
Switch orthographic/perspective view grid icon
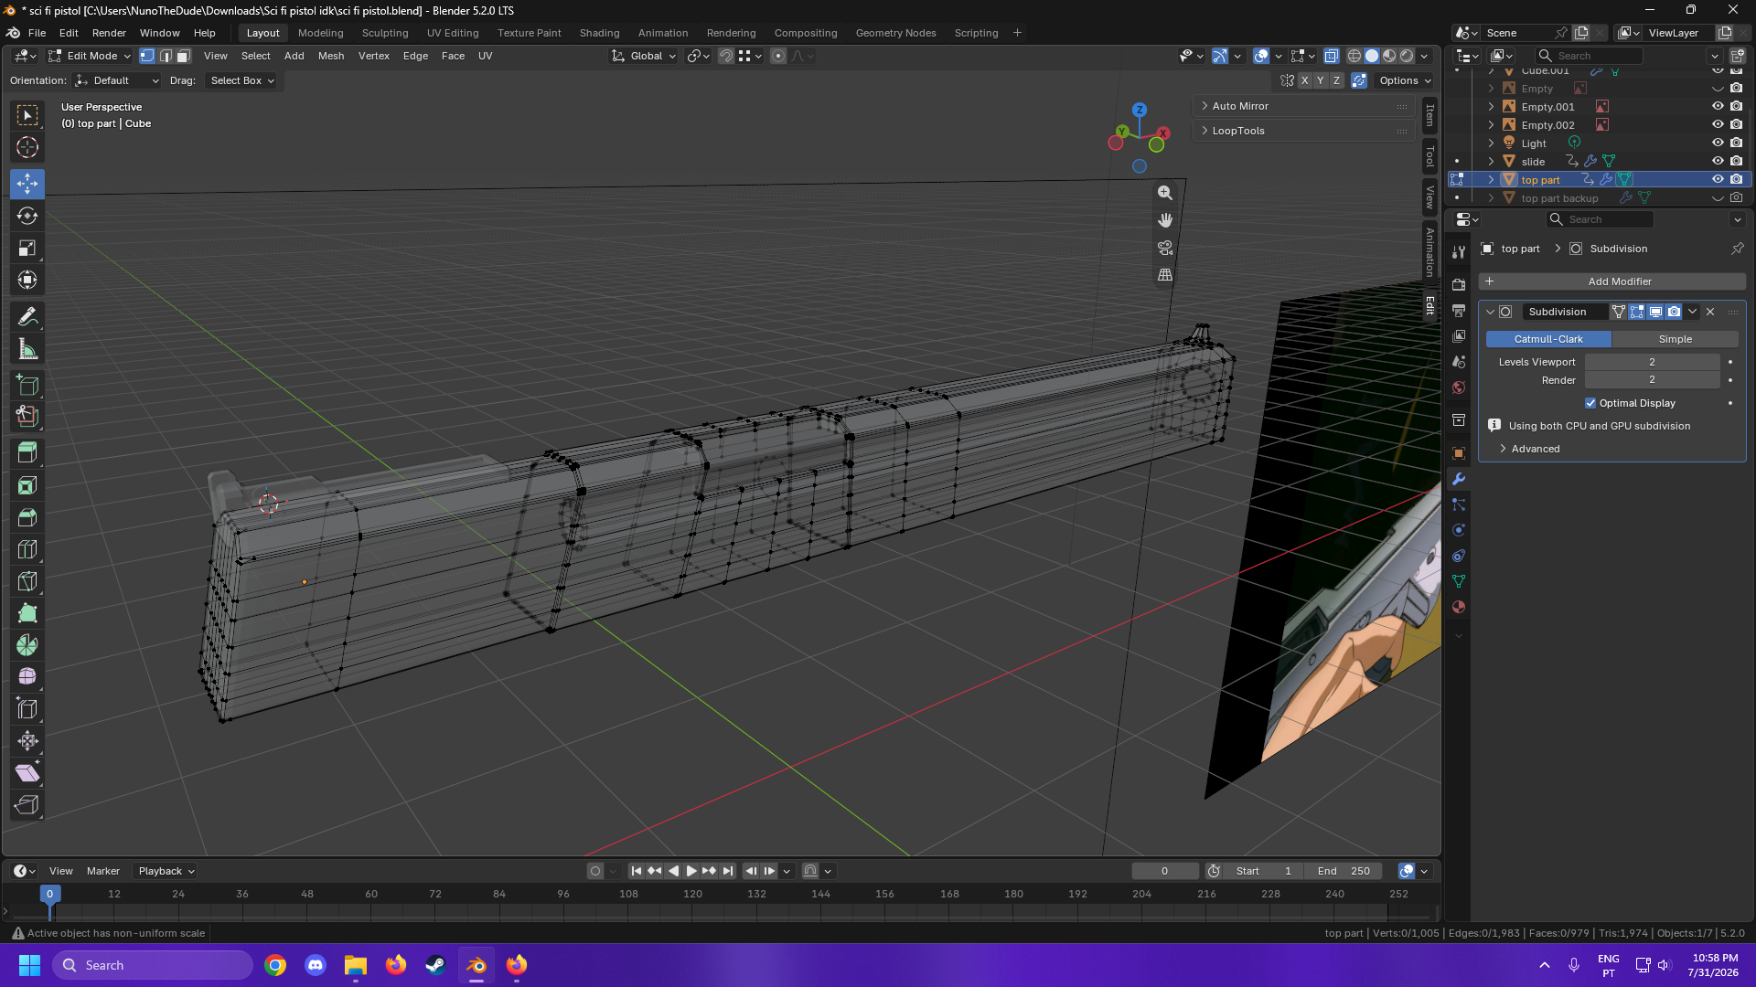(1165, 274)
